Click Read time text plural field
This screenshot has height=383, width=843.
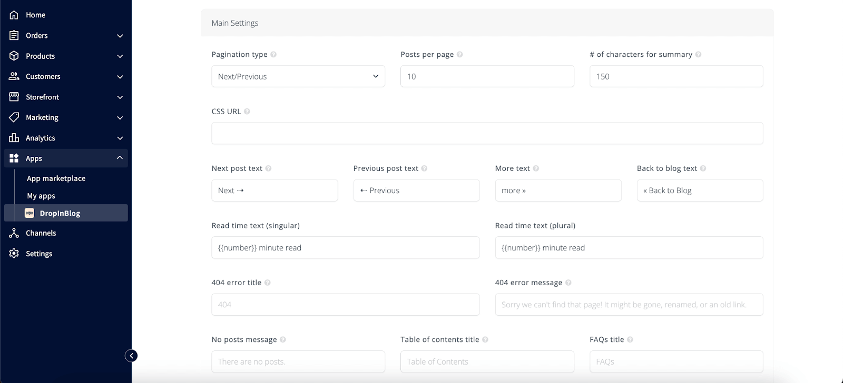629,247
